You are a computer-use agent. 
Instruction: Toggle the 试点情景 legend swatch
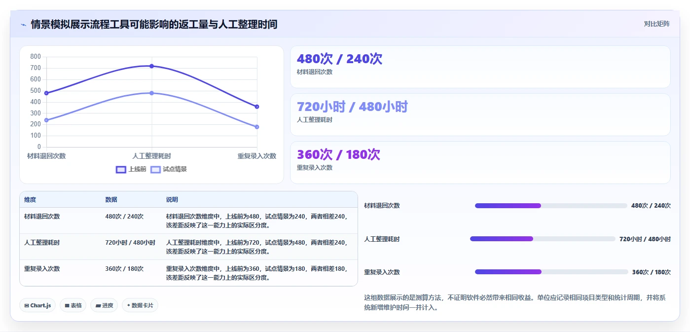click(x=156, y=169)
